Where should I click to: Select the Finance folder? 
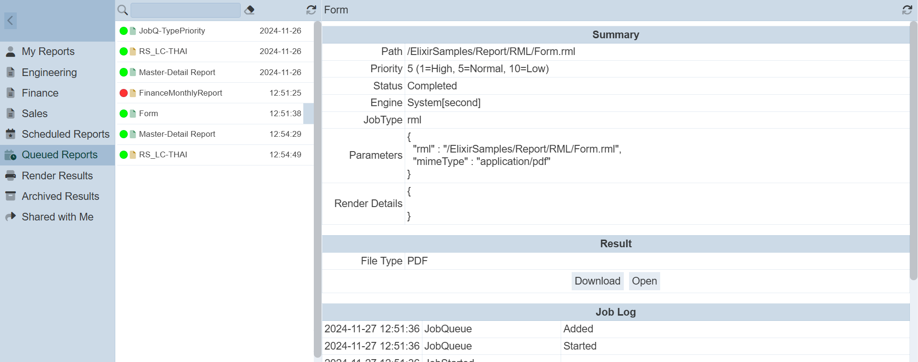(x=40, y=93)
